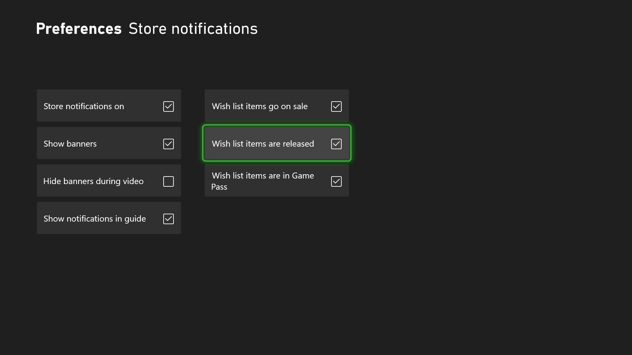Click the Wish list items are in Game Pass text
Screen dimensions: 632x355
(x=263, y=176)
